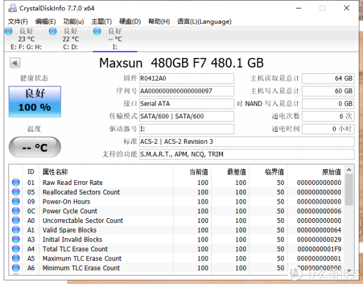Screen dimensions: 363x284
Task: Click blue status dot for Valid Spare Blocks
Action: [16, 230]
